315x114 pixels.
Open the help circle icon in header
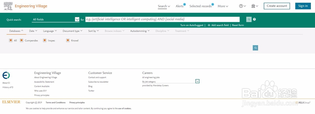[x=241, y=6]
